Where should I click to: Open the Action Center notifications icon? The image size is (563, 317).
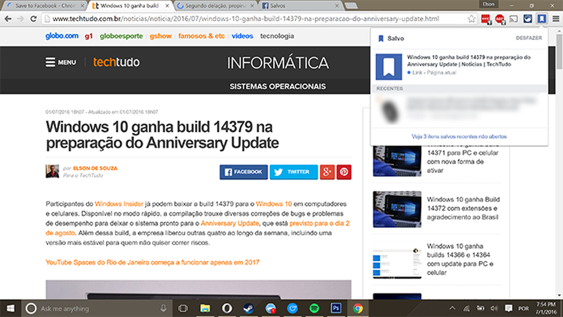pos(509,308)
